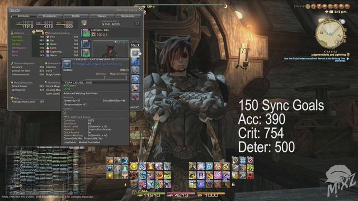Image resolution: width=358 pixels, height=201 pixels.
Task: Click the Determination 509 stat row
Action: point(27,74)
